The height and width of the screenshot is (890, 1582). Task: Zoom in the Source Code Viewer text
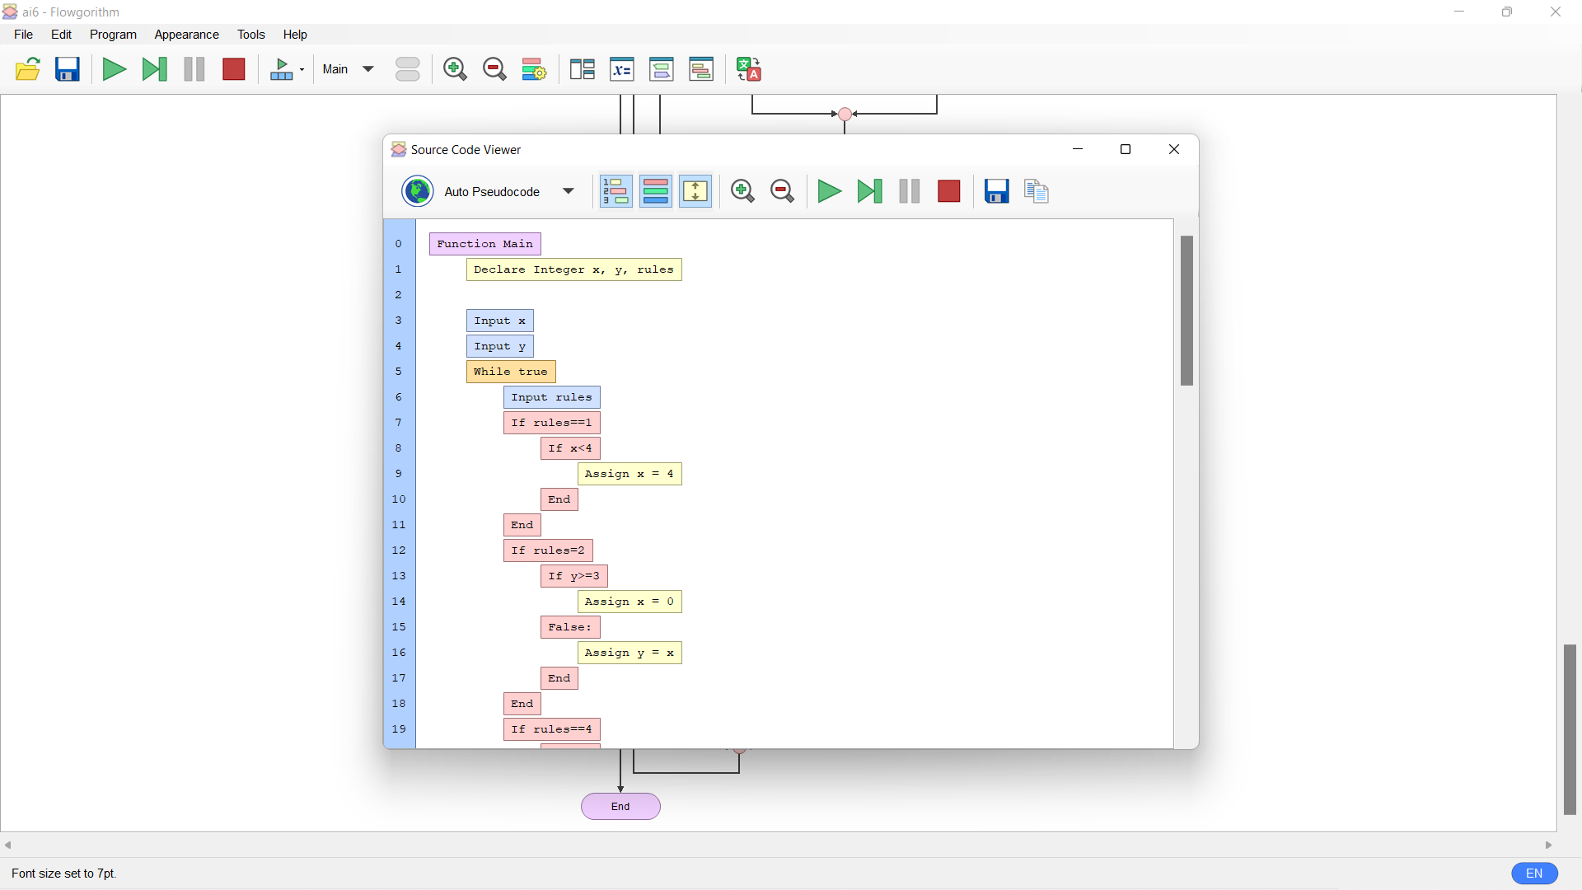742,191
